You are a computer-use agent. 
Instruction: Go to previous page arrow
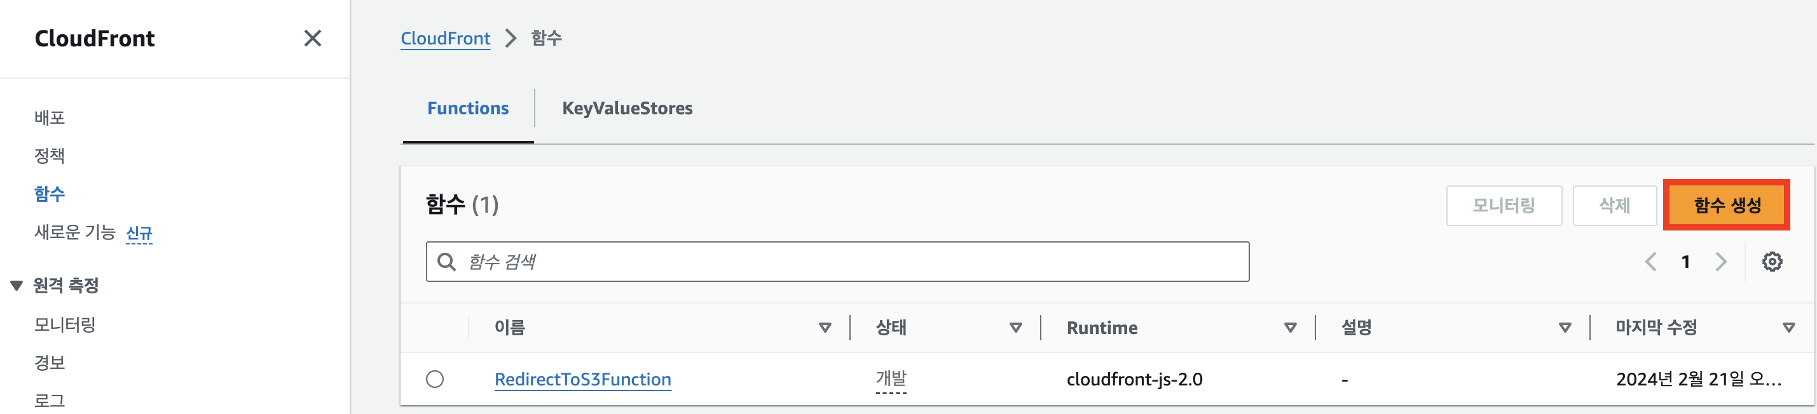pos(1650,262)
